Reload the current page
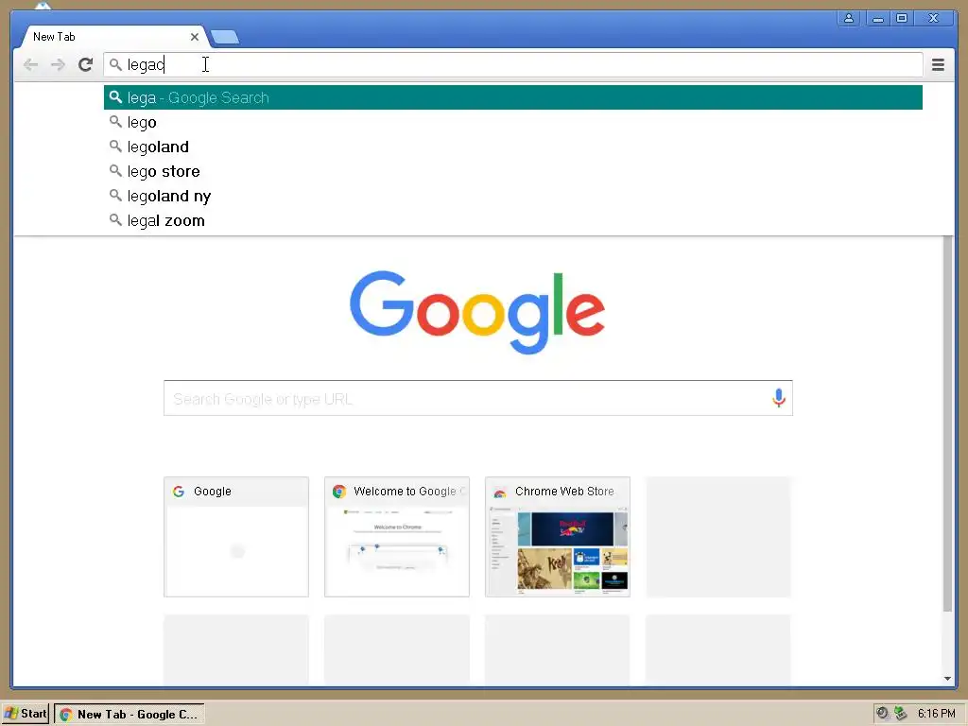968x726 pixels. [x=85, y=64]
